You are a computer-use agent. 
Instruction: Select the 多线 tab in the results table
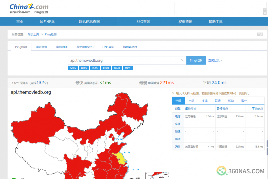[204, 101]
